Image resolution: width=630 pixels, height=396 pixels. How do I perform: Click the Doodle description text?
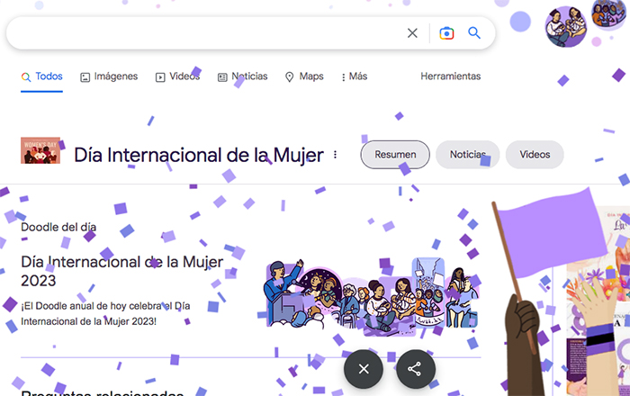[x=105, y=314]
